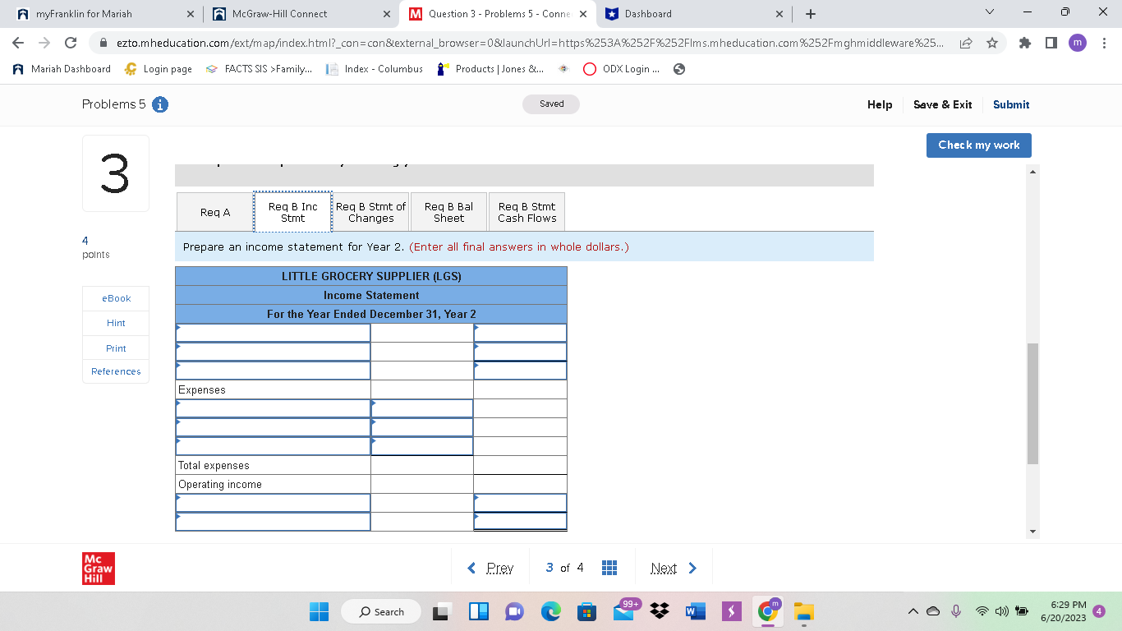Go to the Next question
The width and height of the screenshot is (1122, 631).
pyautogui.click(x=674, y=568)
